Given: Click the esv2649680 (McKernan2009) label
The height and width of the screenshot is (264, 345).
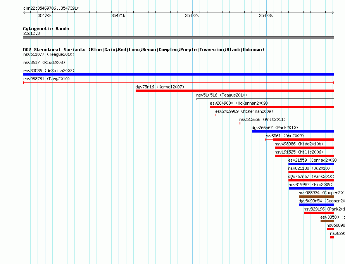Looking at the screenshot, I should click(x=239, y=103).
